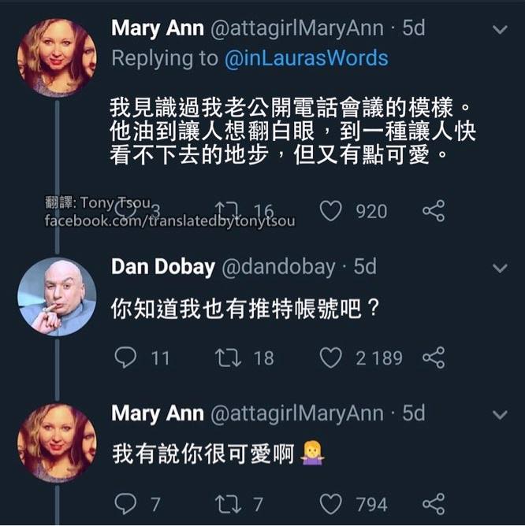Open options chevron on Mary Ann's first tweet
Image resolution: width=525 pixels, height=526 pixels.
(500, 30)
